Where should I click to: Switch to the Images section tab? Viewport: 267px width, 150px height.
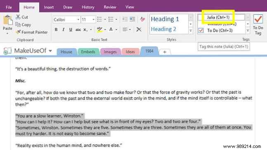click(110, 52)
